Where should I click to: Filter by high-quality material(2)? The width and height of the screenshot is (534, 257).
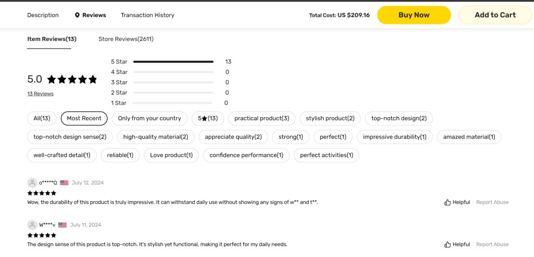pos(155,137)
